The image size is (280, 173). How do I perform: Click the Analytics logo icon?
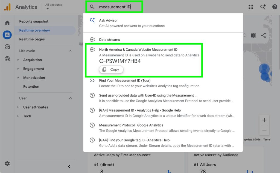click(7, 7)
